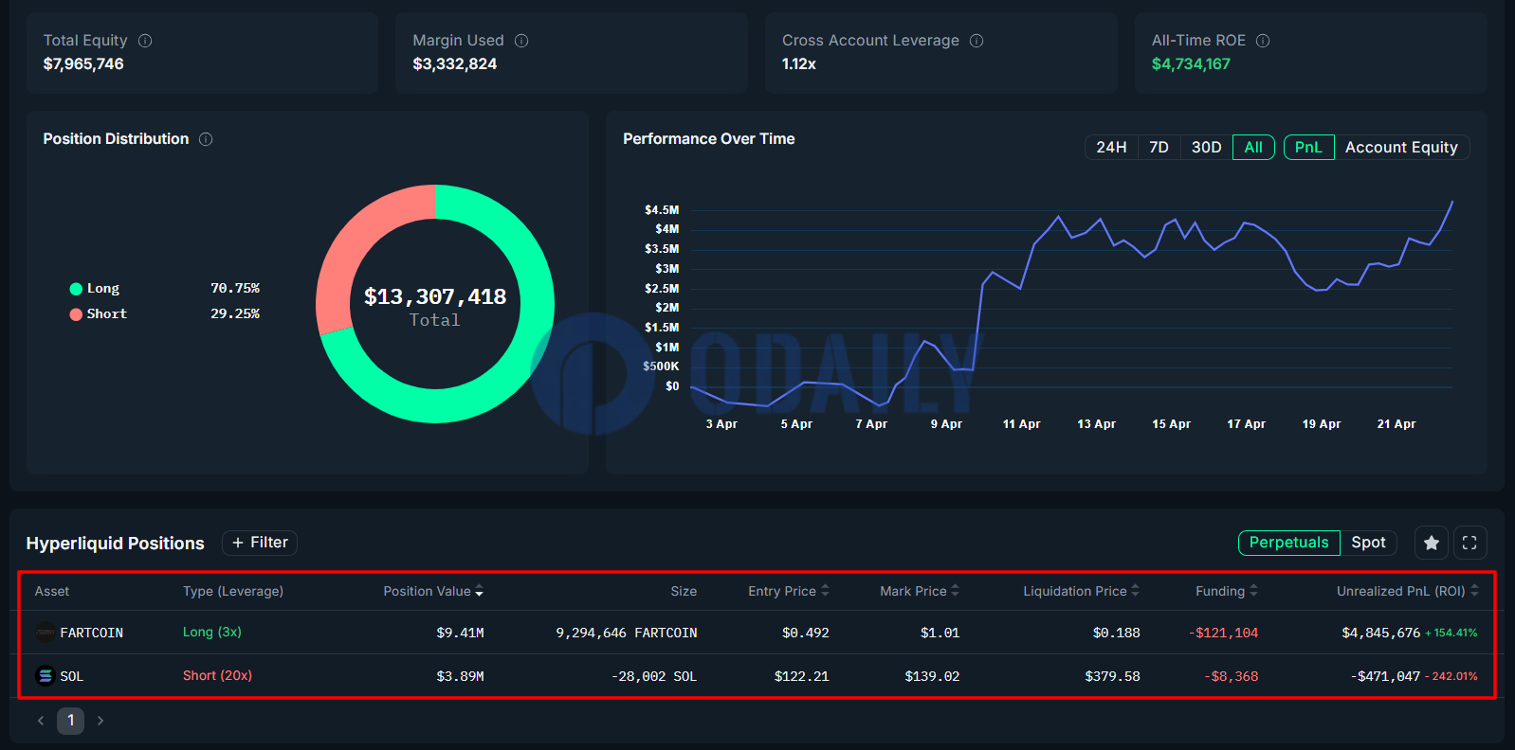Click the SOL asset name
The image size is (1515, 750).
[x=72, y=676]
